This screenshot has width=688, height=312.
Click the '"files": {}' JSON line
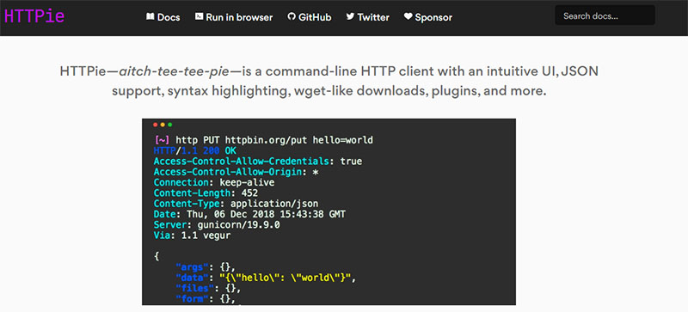pos(208,288)
